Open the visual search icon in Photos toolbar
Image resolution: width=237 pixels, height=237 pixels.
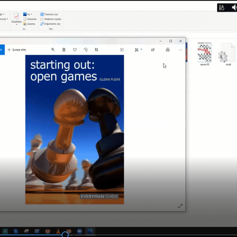[x=122, y=50]
